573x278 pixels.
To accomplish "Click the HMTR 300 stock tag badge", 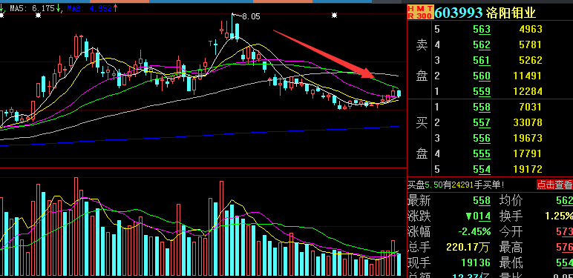I will pyautogui.click(x=420, y=12).
